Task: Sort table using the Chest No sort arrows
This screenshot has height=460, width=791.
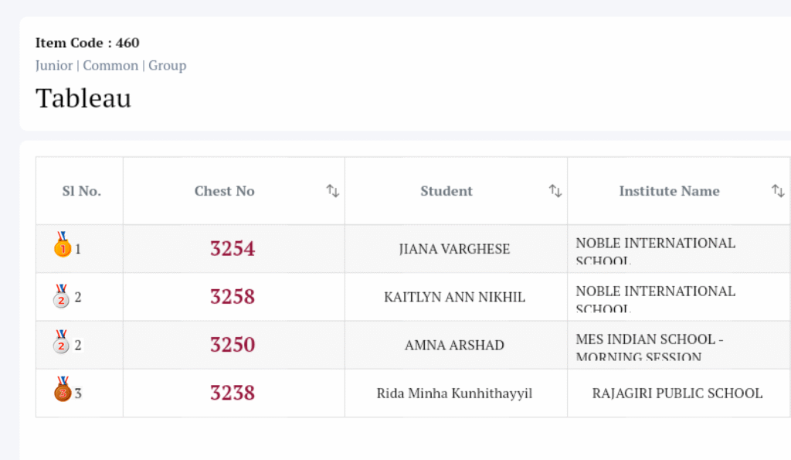Action: pyautogui.click(x=333, y=191)
